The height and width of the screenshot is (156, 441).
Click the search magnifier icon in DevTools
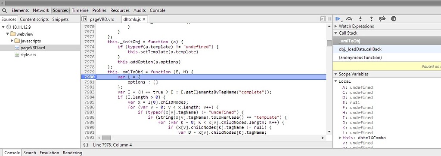pyautogui.click(x=4, y=10)
